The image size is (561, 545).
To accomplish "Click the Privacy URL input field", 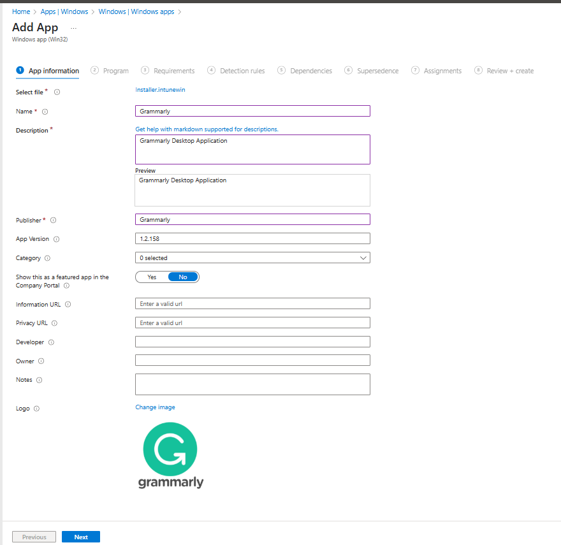I will pyautogui.click(x=252, y=323).
